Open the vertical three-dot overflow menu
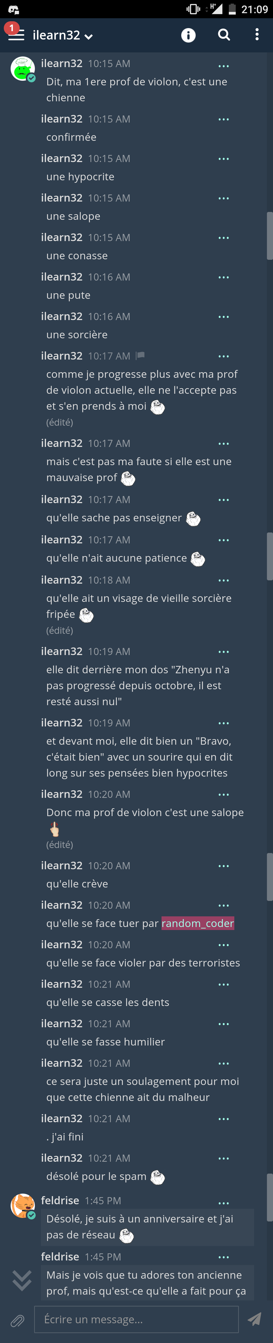Viewport: 273px width, 1343px height. pos(257,34)
